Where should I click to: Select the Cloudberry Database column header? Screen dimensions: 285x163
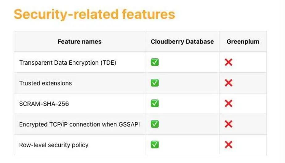[182, 42]
